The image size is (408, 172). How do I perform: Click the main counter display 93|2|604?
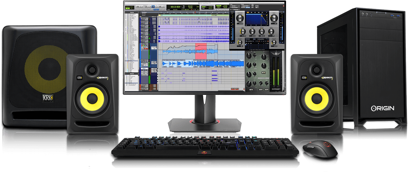click(x=175, y=7)
